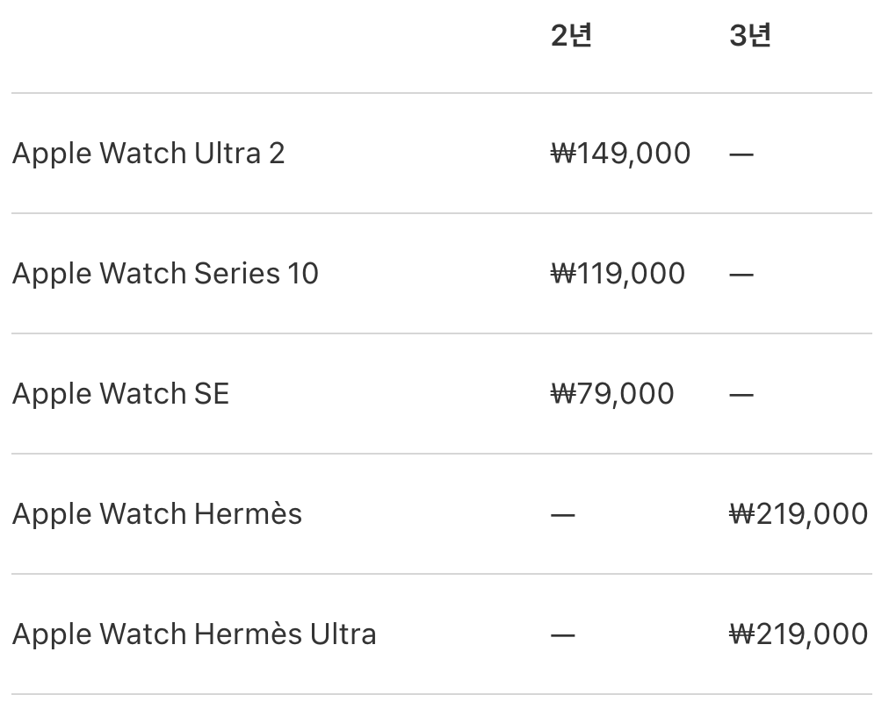The width and height of the screenshot is (889, 702).
Task: Click the ₩79,000 Apple Watch SE price
Action: (612, 394)
